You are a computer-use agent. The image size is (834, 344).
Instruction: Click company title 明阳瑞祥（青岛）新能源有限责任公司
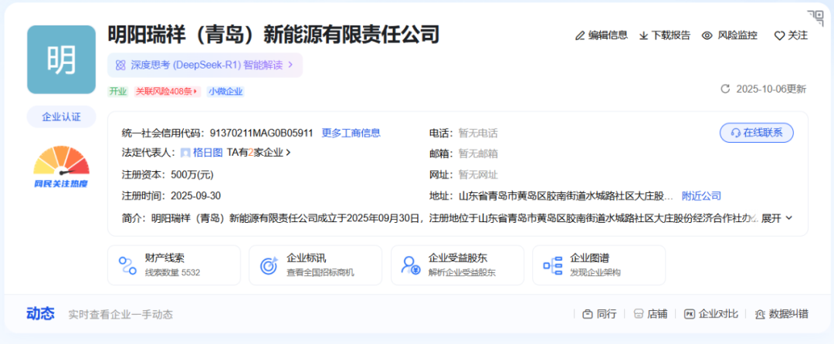(x=274, y=35)
